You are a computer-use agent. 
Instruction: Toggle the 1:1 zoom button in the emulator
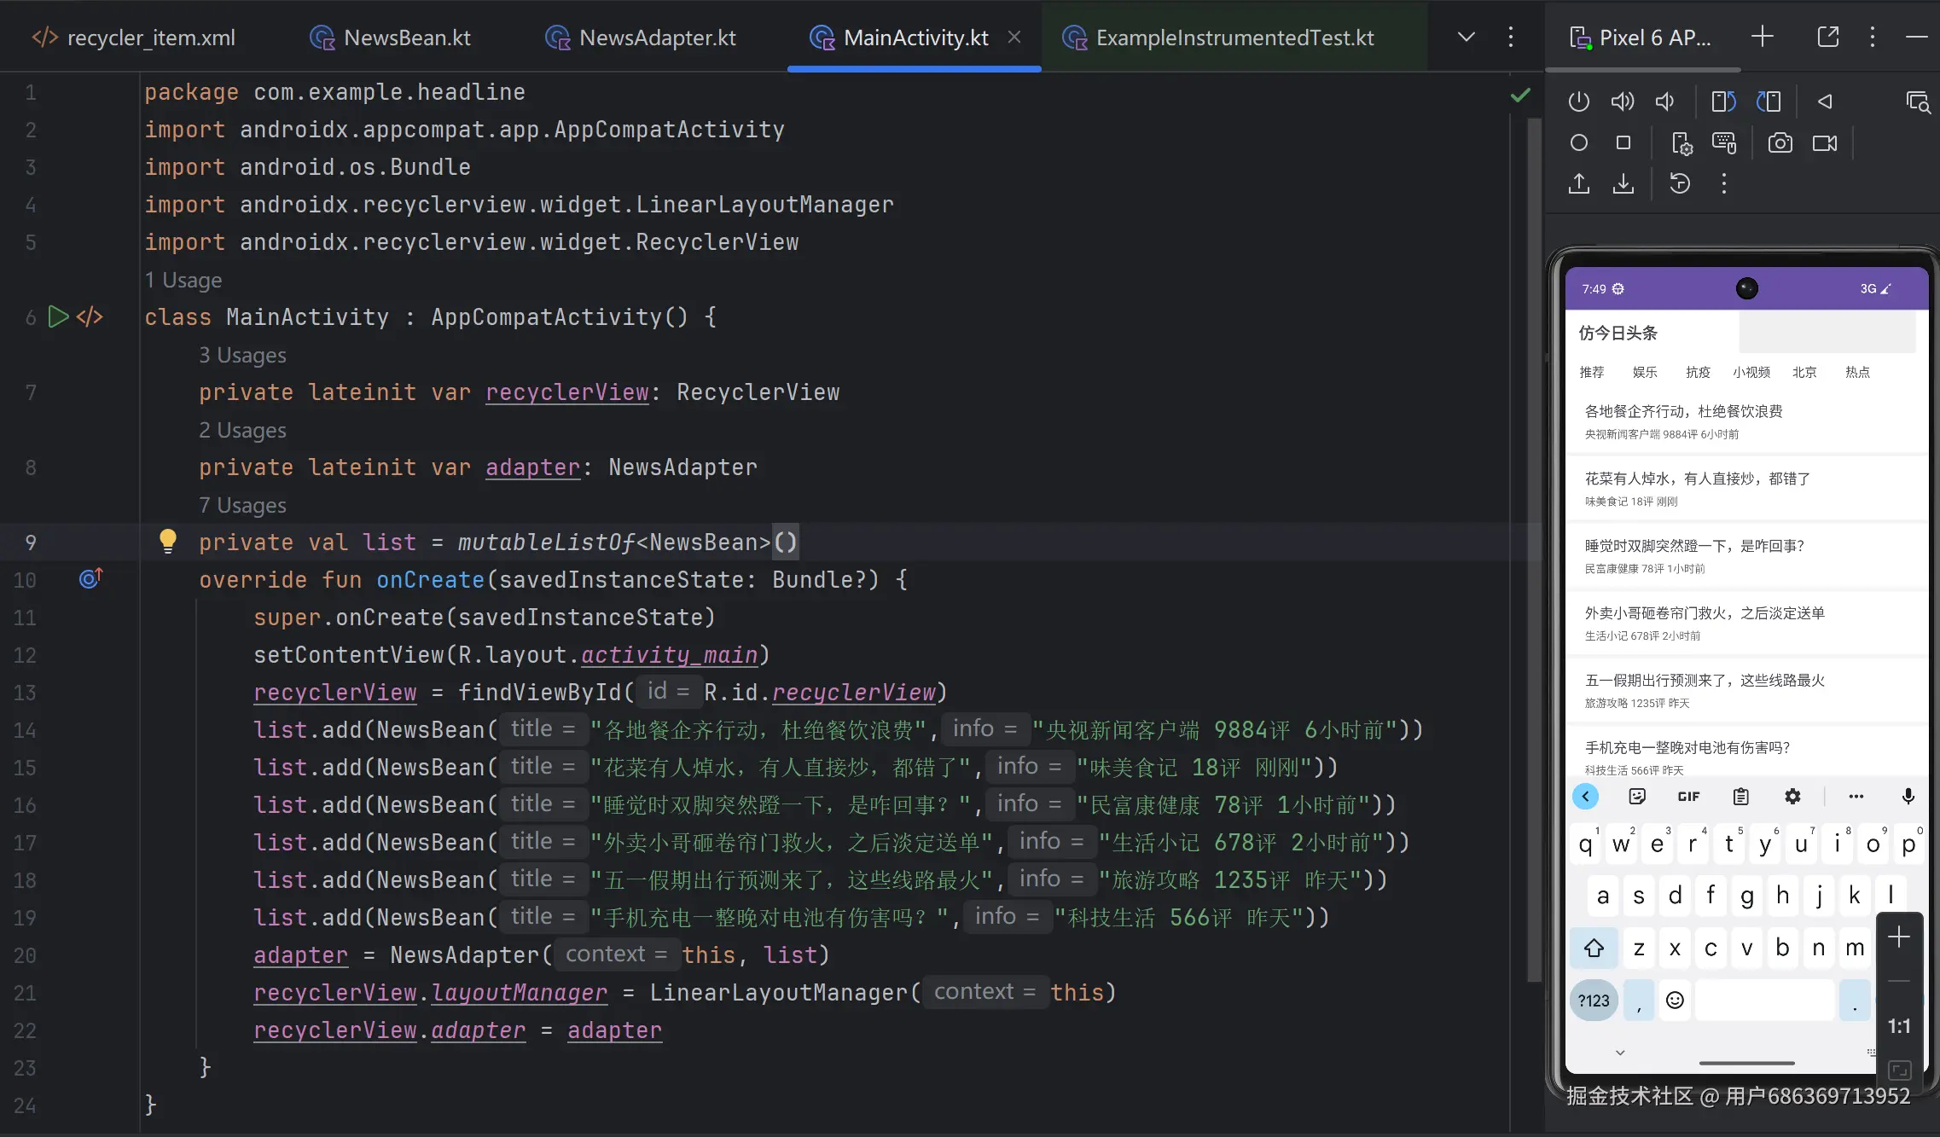[1898, 1026]
